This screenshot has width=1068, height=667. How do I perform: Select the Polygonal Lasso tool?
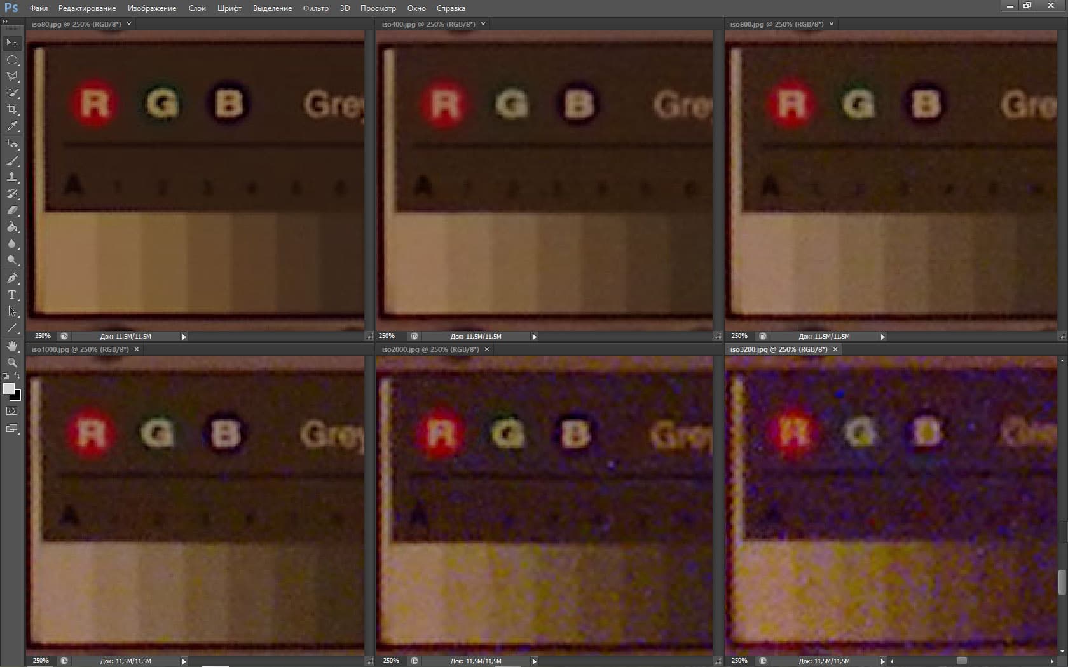click(x=12, y=76)
